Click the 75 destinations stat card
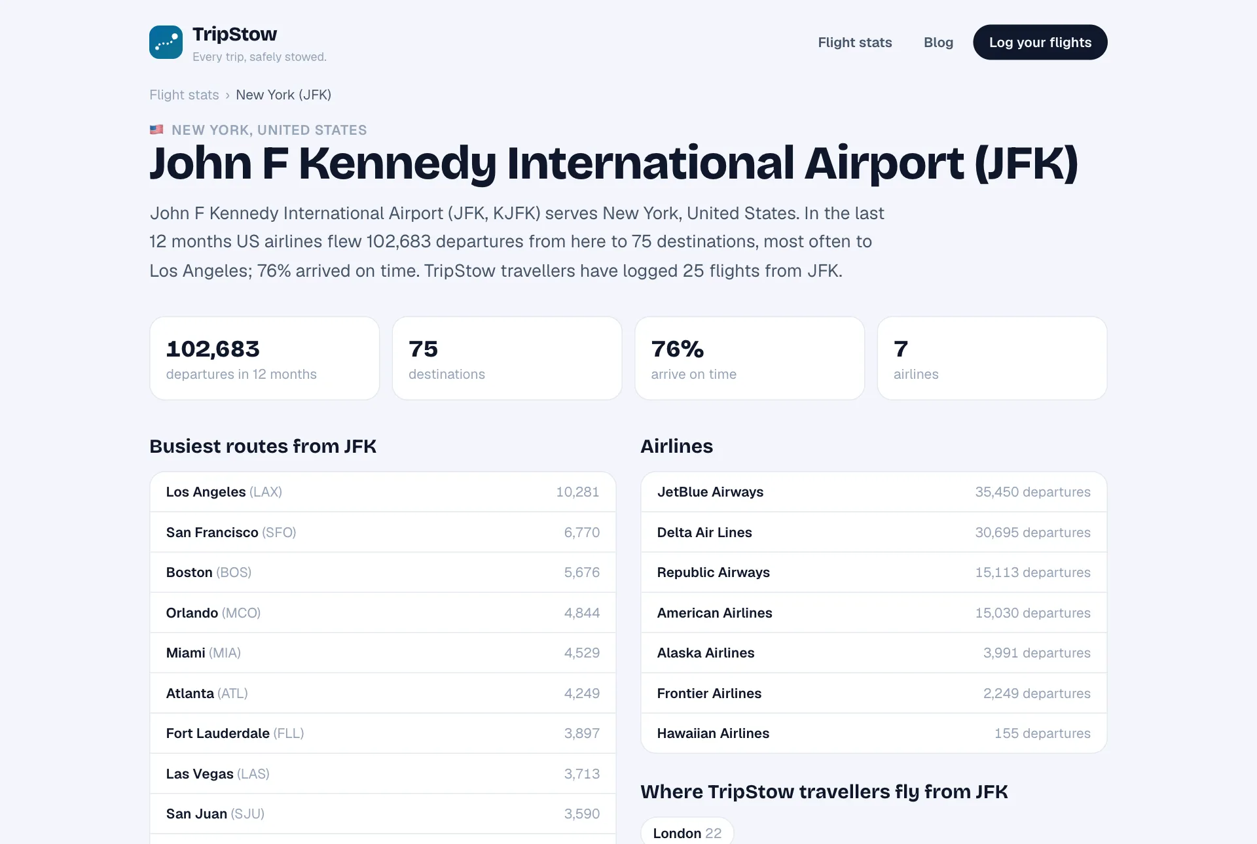 [x=507, y=359]
